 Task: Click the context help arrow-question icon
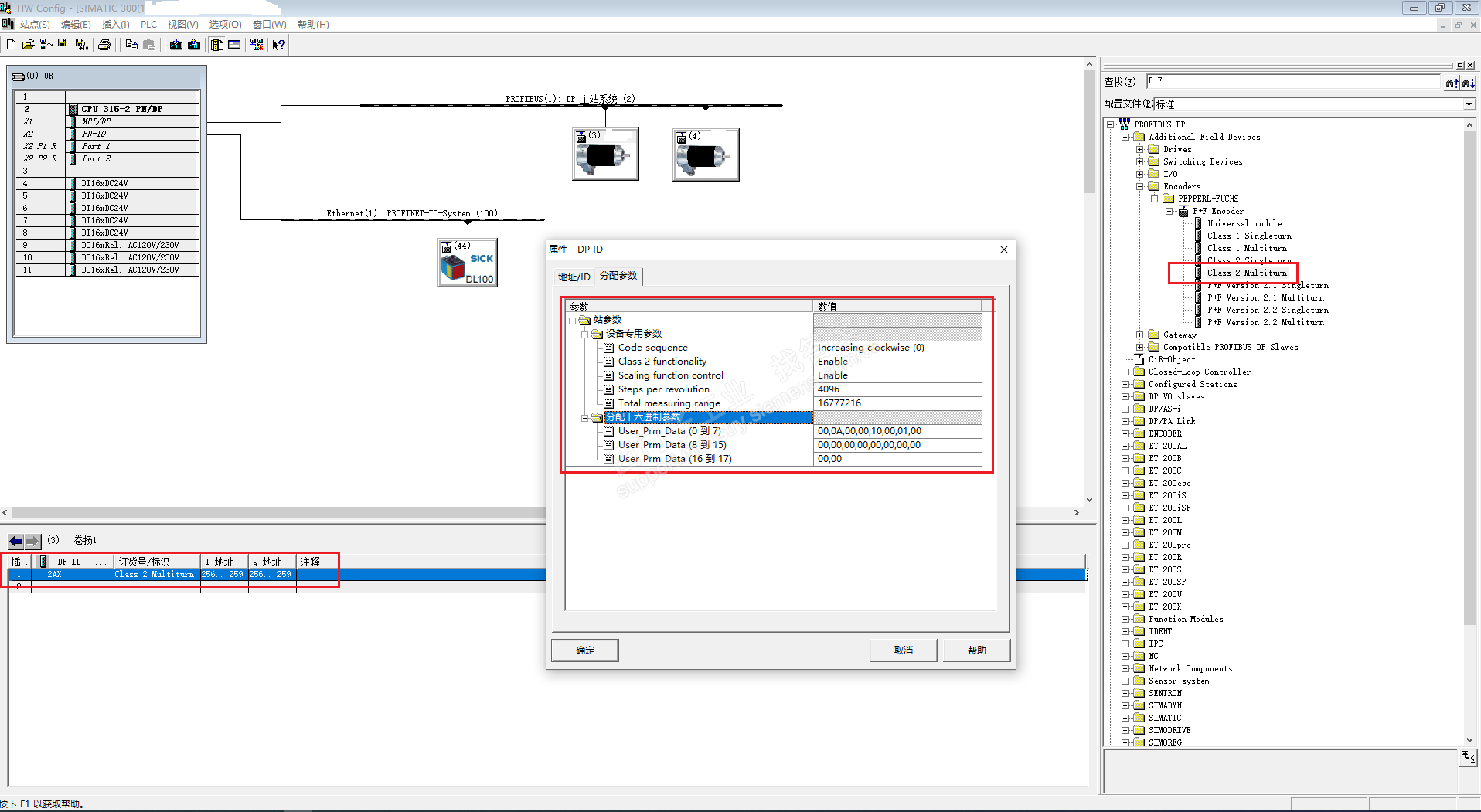pos(279,45)
